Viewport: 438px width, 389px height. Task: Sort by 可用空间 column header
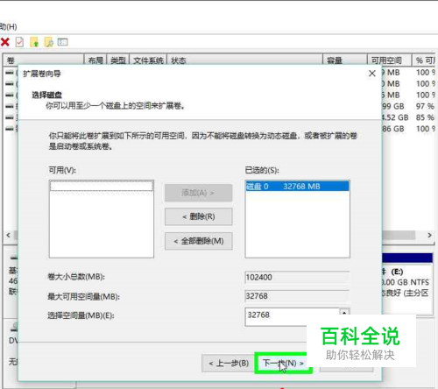[390, 60]
